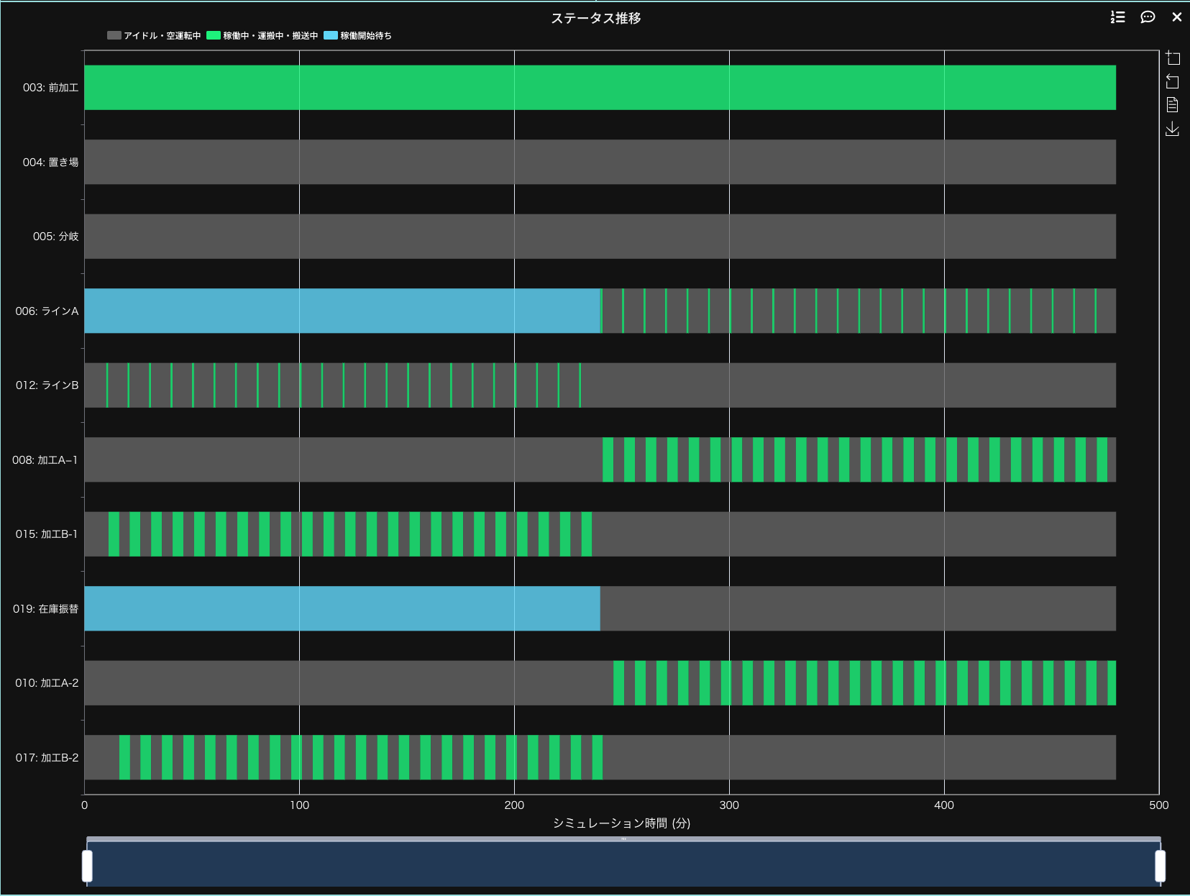The image size is (1190, 896).
Task: Toggle 稼働開始待ち legend series
Action: [358, 35]
